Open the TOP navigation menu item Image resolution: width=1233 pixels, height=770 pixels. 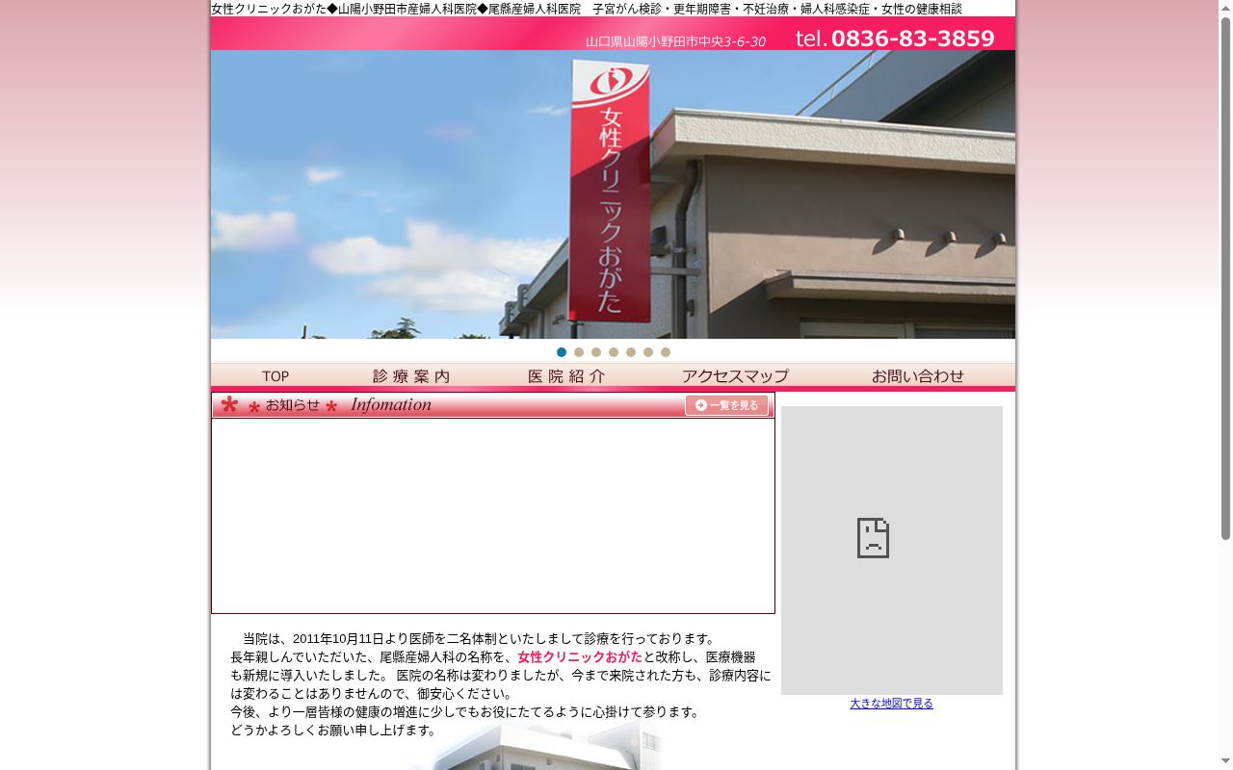coord(275,376)
